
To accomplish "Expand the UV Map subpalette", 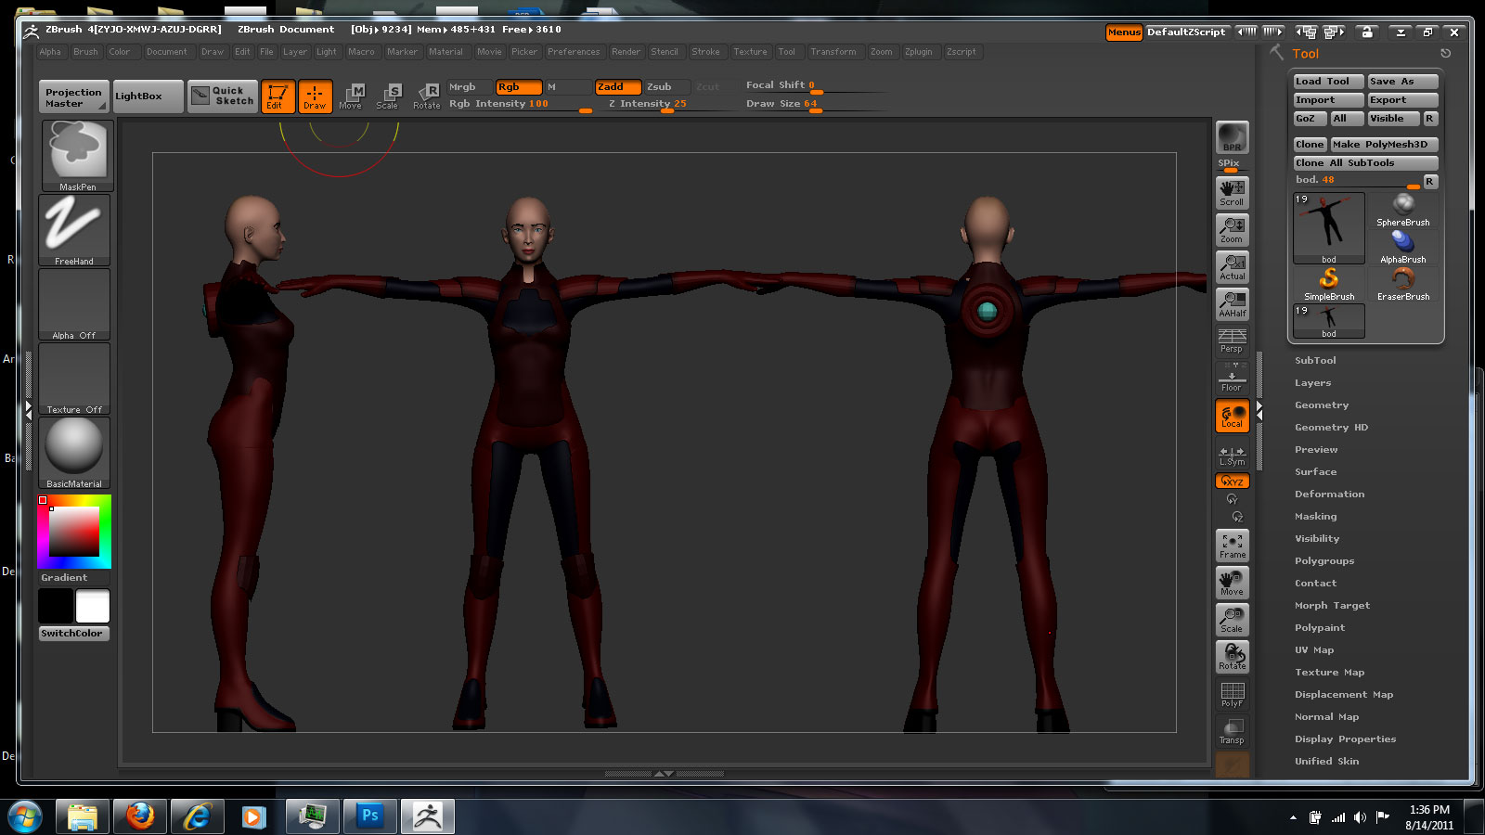I will pos(1314,649).
